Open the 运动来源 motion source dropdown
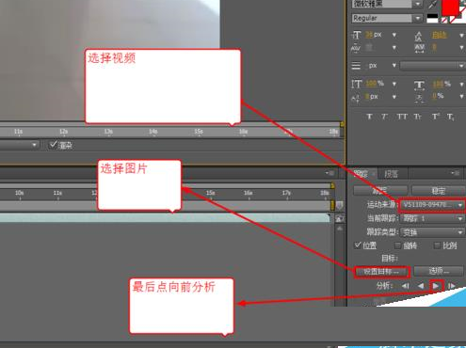The height and width of the screenshot is (348, 466). point(432,205)
